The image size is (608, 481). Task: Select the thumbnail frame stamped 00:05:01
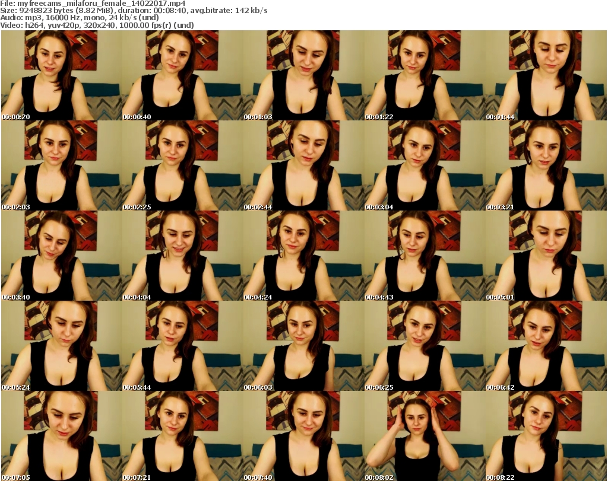coord(546,256)
